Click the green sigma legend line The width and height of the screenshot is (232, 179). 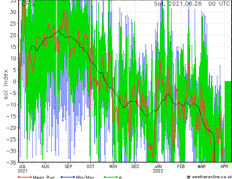click(x=111, y=177)
